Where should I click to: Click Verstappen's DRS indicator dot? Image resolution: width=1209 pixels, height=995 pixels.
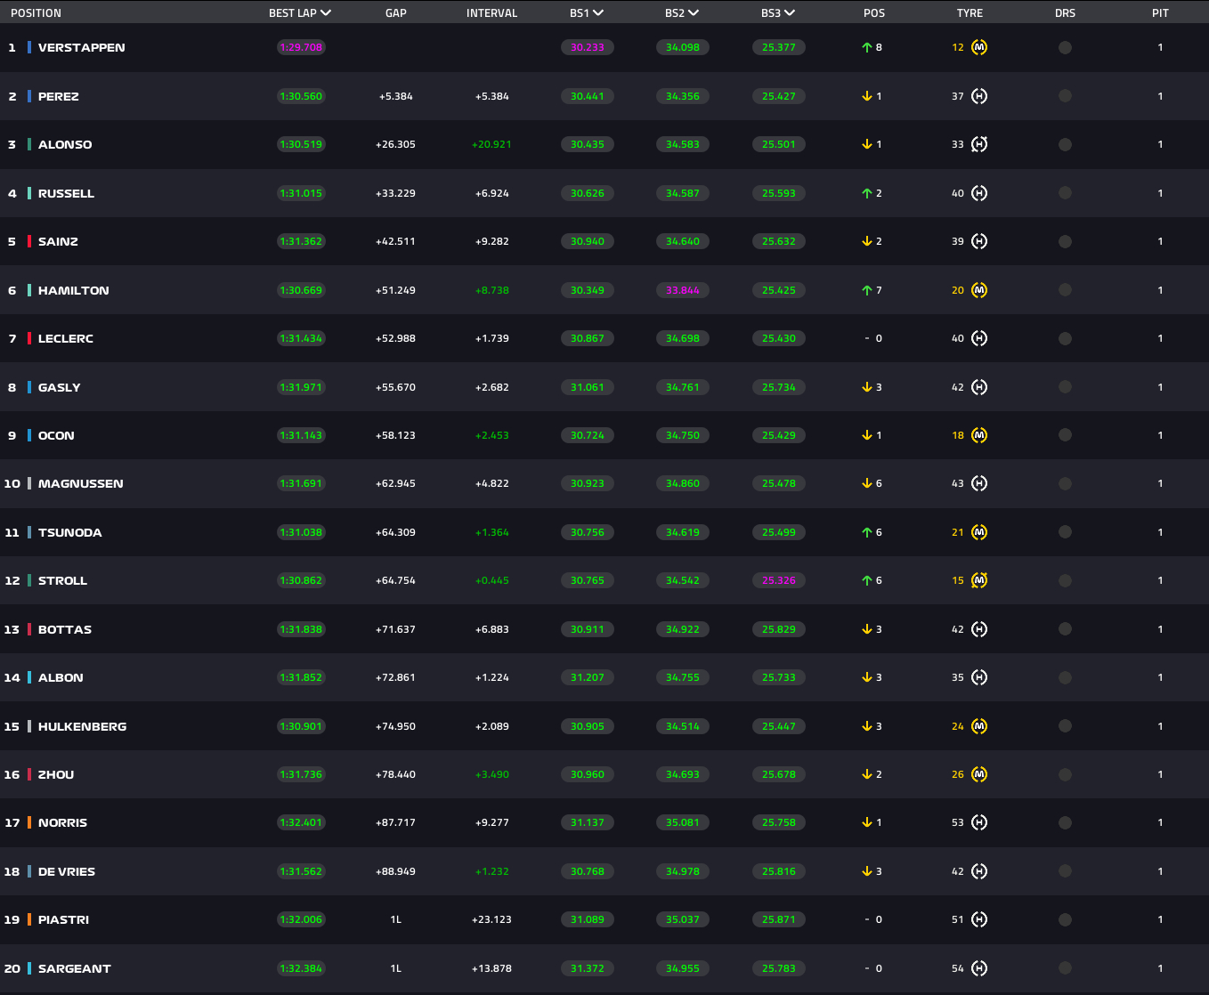pos(1065,47)
